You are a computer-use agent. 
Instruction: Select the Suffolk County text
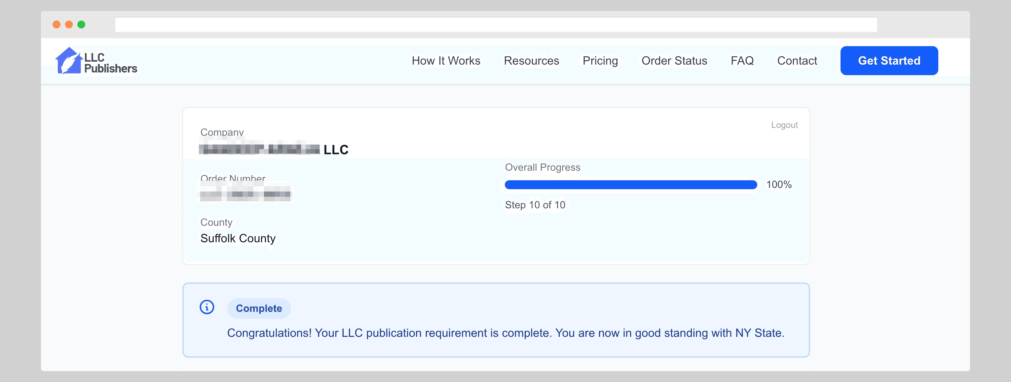coord(238,238)
